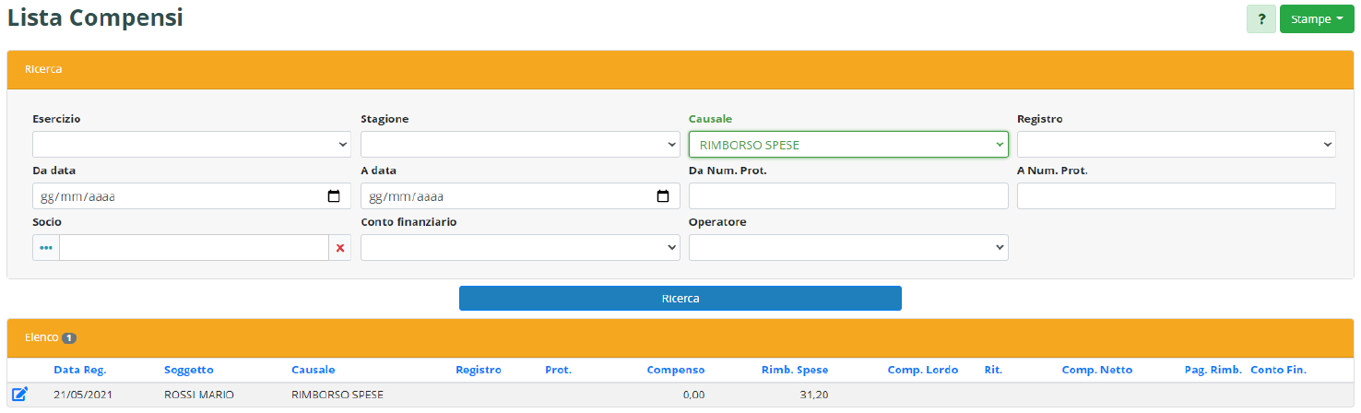
Task: Click the edit icon for ROSSI MARIO row
Action: coord(19,395)
